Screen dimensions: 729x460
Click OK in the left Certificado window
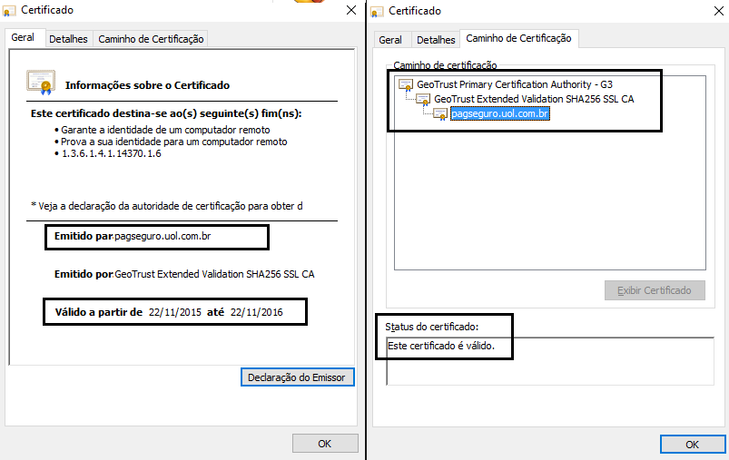pyautogui.click(x=325, y=444)
